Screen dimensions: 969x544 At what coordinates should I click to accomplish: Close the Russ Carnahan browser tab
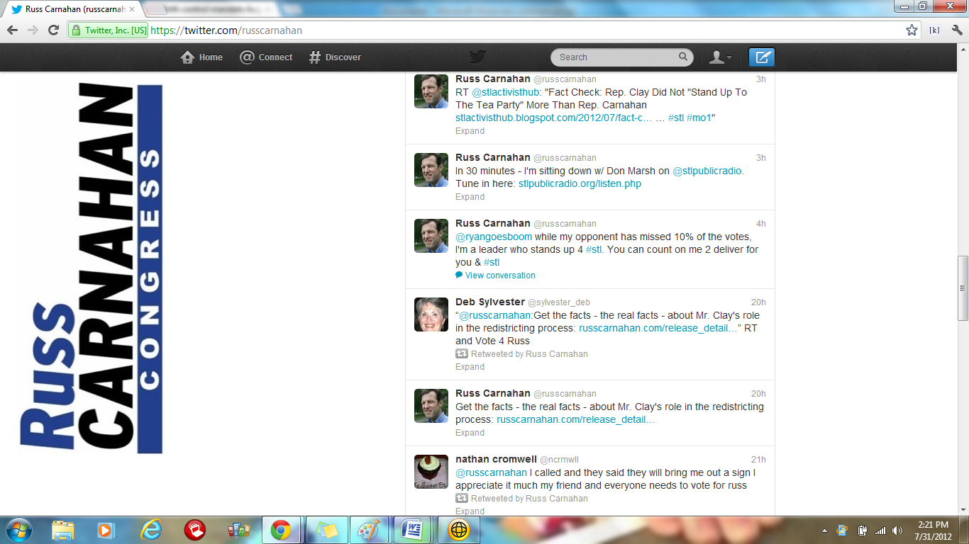(131, 9)
